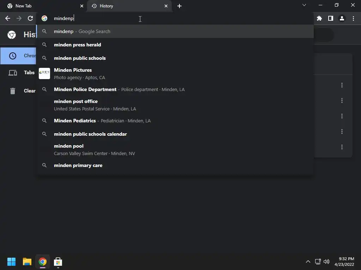Click the address bar text mindenp
Viewport: 361px width, 270px height.
click(x=63, y=18)
